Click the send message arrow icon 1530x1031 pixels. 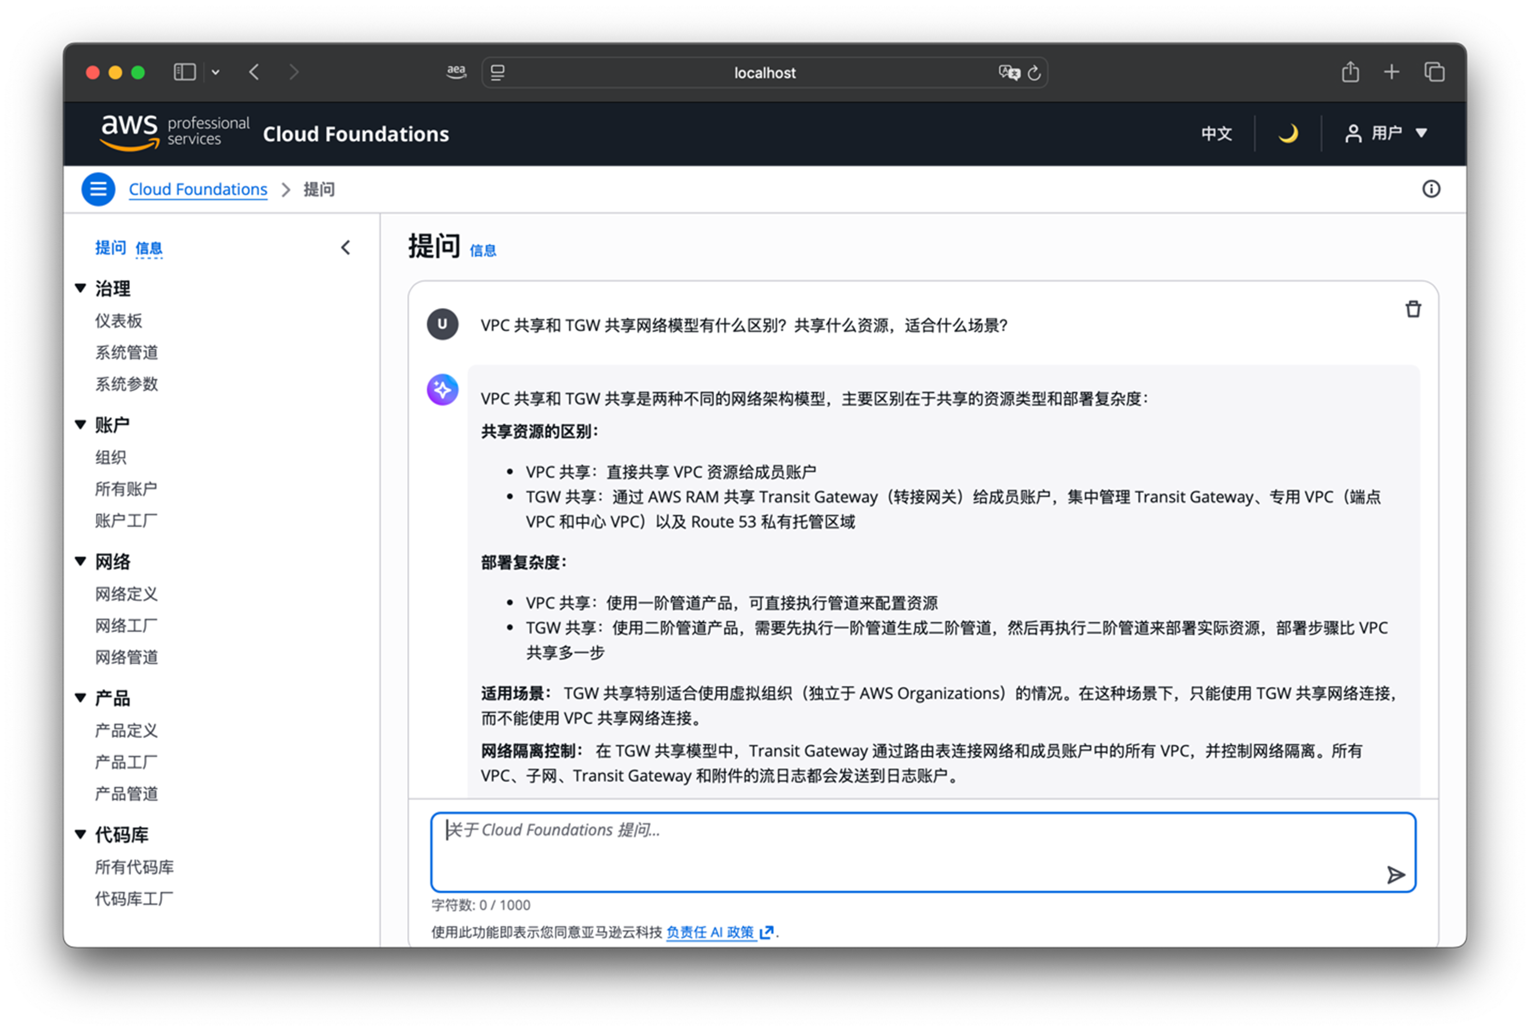(x=1395, y=874)
